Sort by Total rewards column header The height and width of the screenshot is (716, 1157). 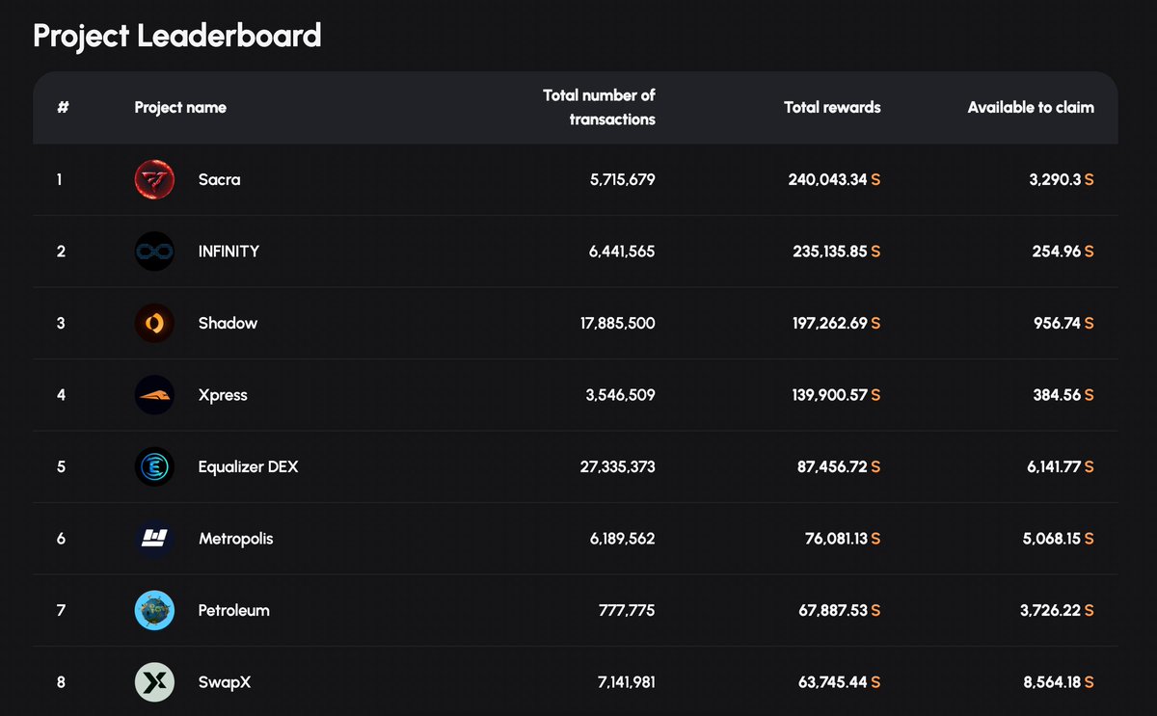pos(832,107)
